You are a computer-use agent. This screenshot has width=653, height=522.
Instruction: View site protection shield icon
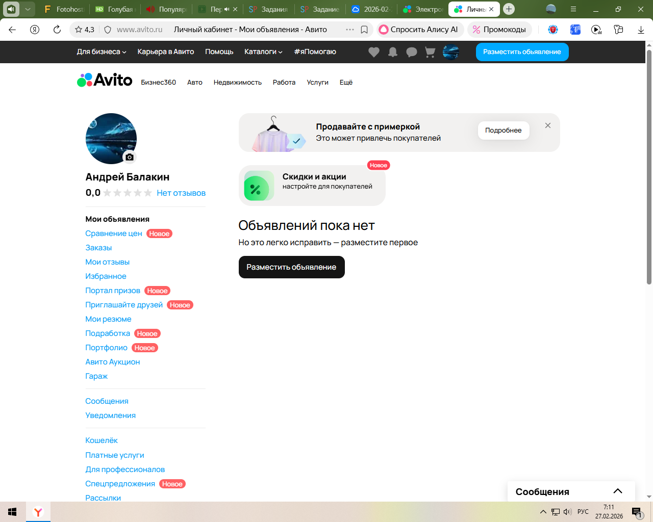pos(108,30)
